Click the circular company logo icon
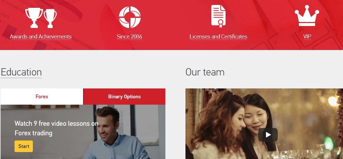The height and width of the screenshot is (159, 343). coord(130,17)
